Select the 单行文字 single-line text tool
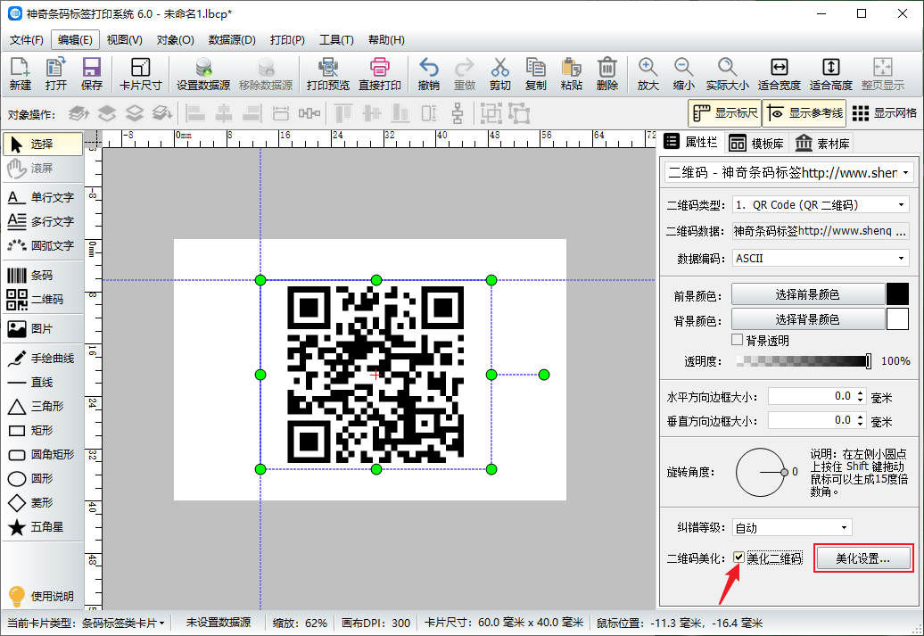 pos(42,197)
